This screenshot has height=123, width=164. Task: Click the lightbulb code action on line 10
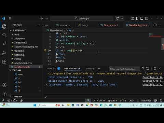pos(45,50)
